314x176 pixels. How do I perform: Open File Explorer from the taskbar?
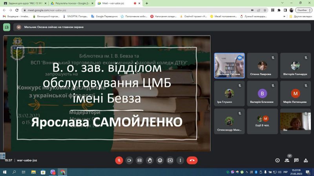[x=33, y=172]
